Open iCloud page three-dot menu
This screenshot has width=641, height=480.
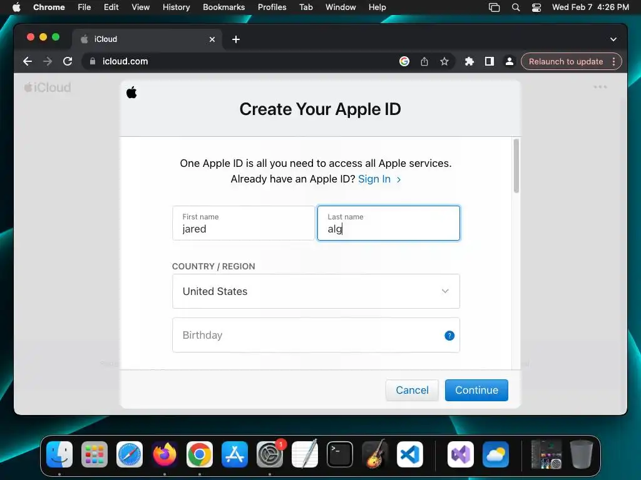click(600, 87)
